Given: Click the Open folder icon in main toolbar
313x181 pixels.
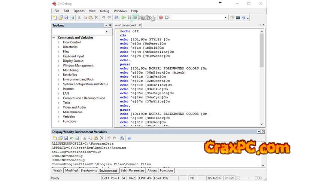Looking at the screenshot, I should (x=61, y=18).
